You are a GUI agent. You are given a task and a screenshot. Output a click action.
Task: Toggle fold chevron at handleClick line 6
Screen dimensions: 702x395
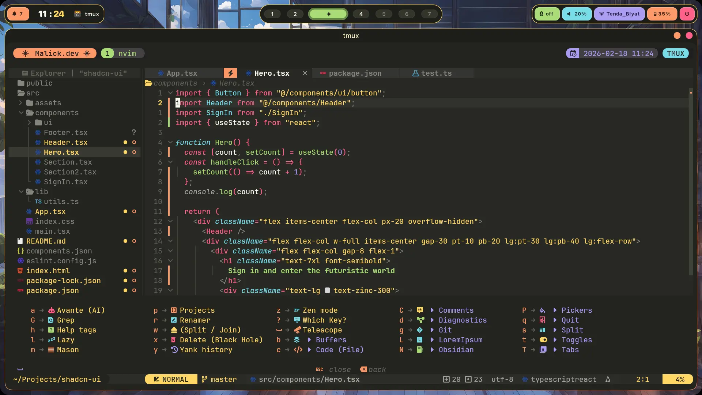(x=170, y=162)
